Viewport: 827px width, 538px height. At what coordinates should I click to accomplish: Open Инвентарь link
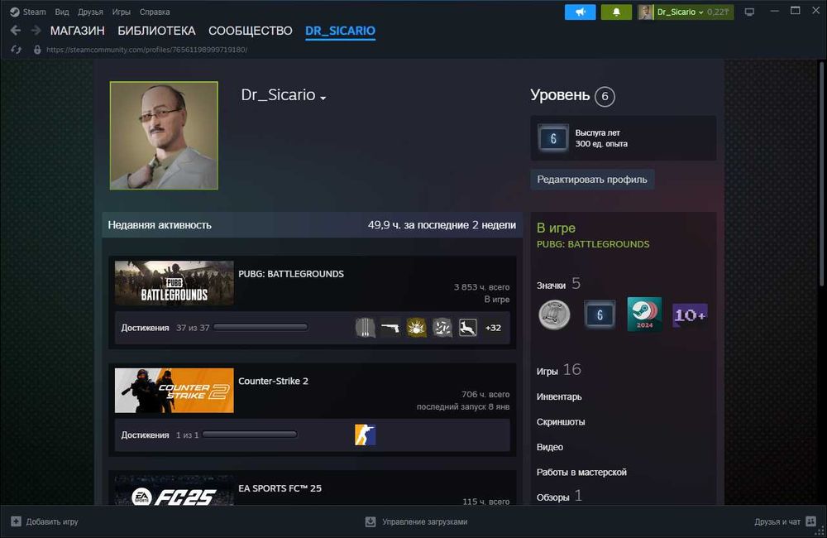(x=559, y=396)
